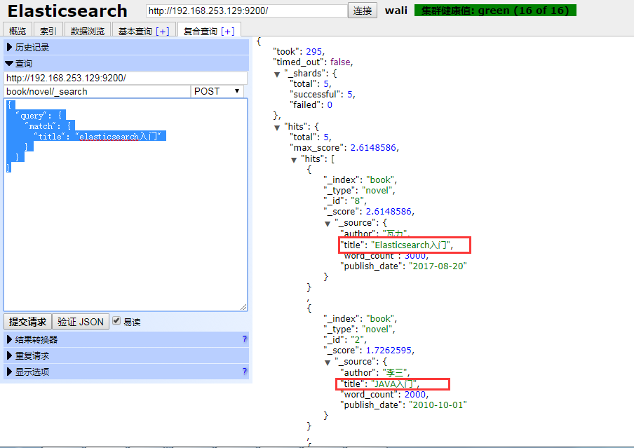Open help for 显示选项
634x448 pixels.
[244, 372]
